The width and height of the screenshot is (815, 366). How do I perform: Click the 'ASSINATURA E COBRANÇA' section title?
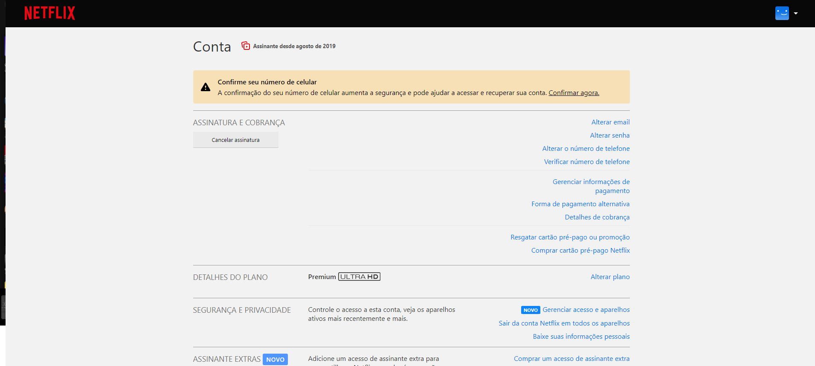coord(239,123)
